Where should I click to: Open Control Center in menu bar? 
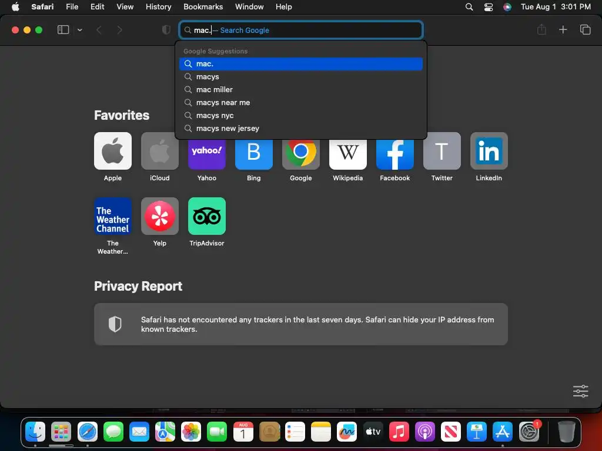489,7
